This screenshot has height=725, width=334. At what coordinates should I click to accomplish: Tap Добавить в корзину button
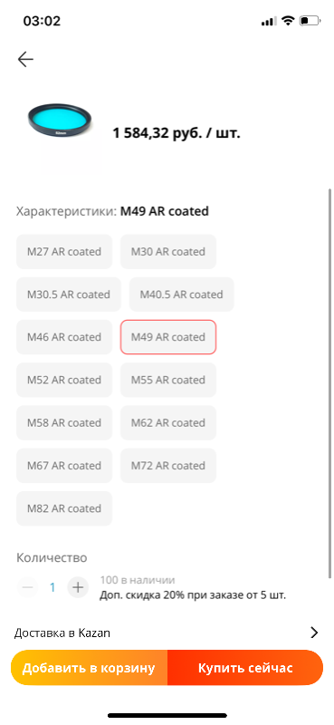[90, 668]
